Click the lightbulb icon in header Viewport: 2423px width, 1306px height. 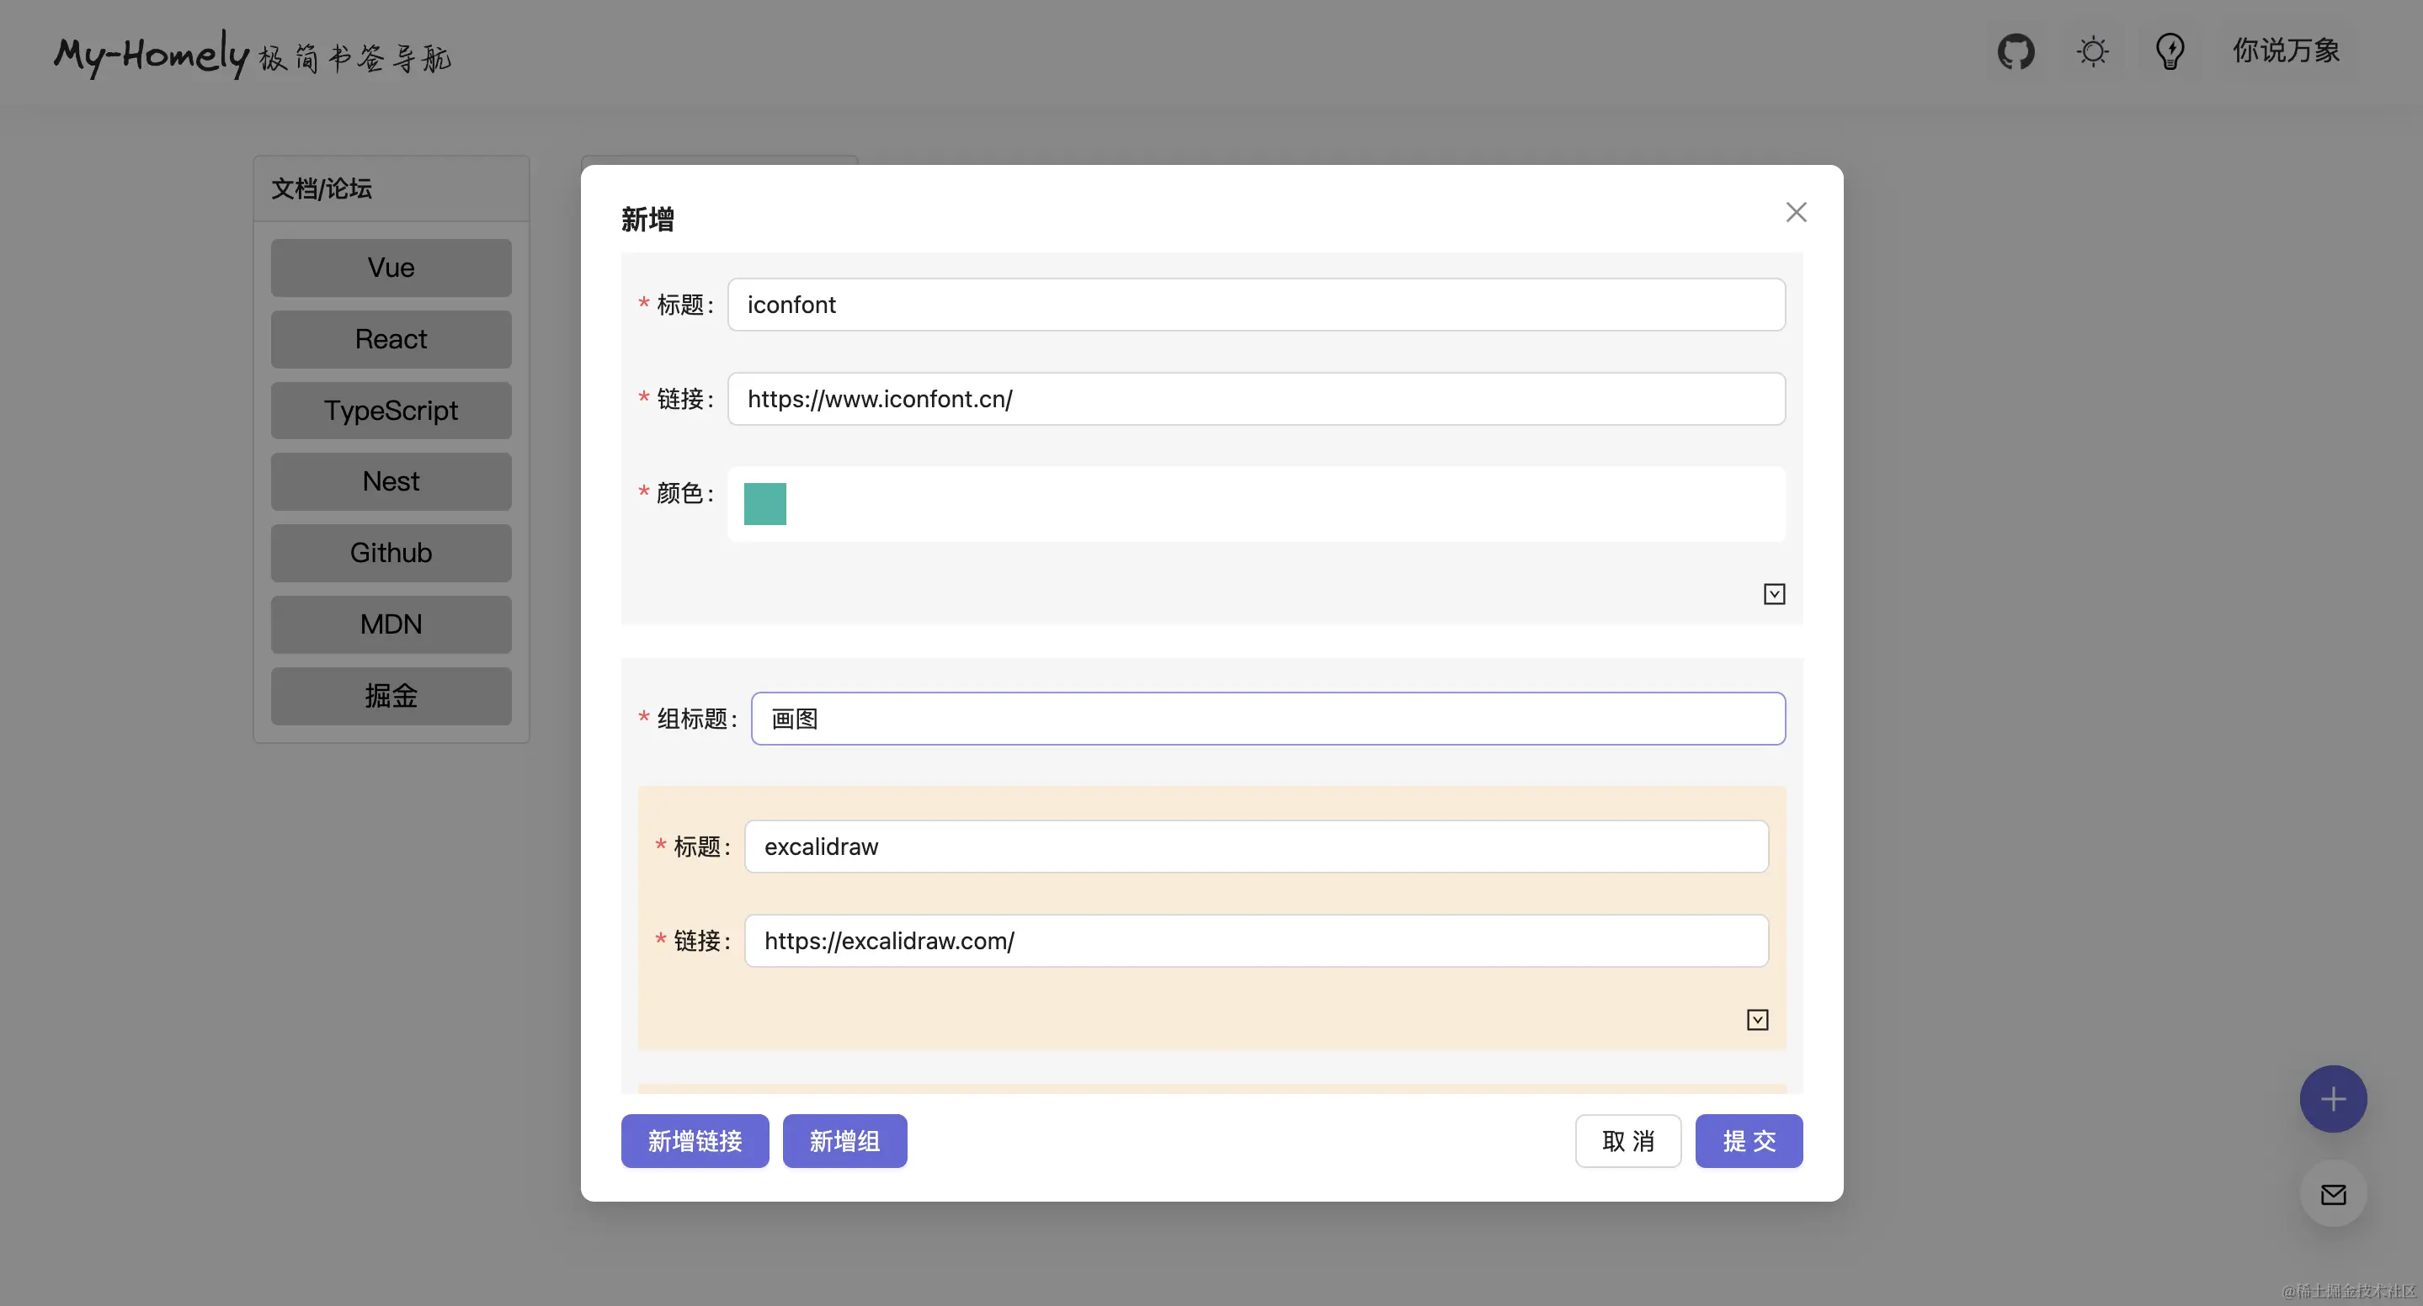[x=2170, y=50]
